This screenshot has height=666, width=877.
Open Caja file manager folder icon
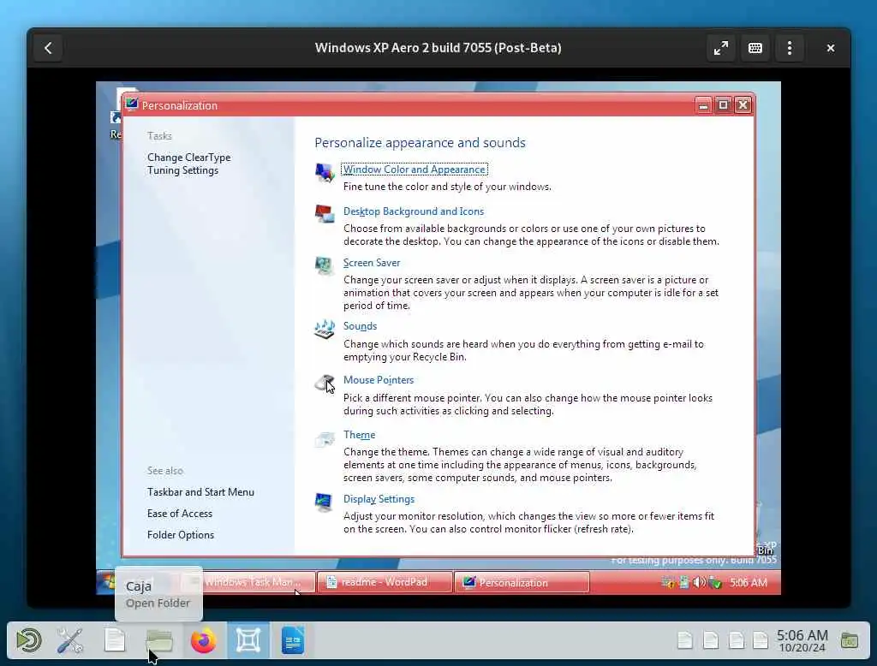tap(159, 640)
